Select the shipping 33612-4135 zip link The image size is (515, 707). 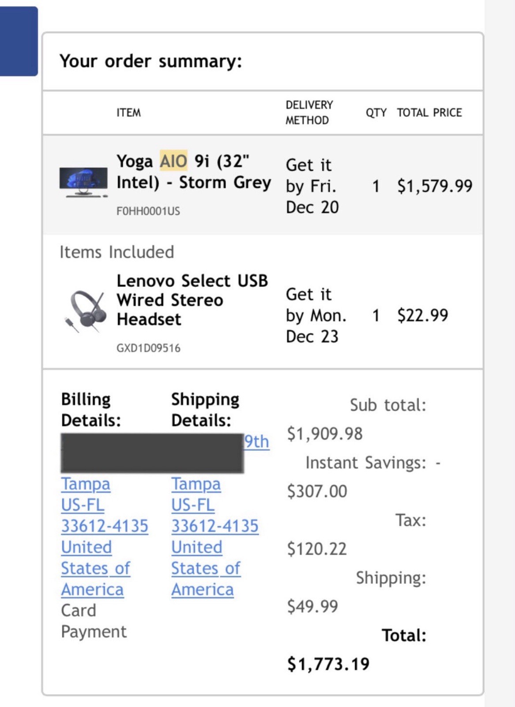215,526
